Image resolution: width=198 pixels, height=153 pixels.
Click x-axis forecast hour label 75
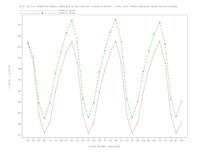165,140
